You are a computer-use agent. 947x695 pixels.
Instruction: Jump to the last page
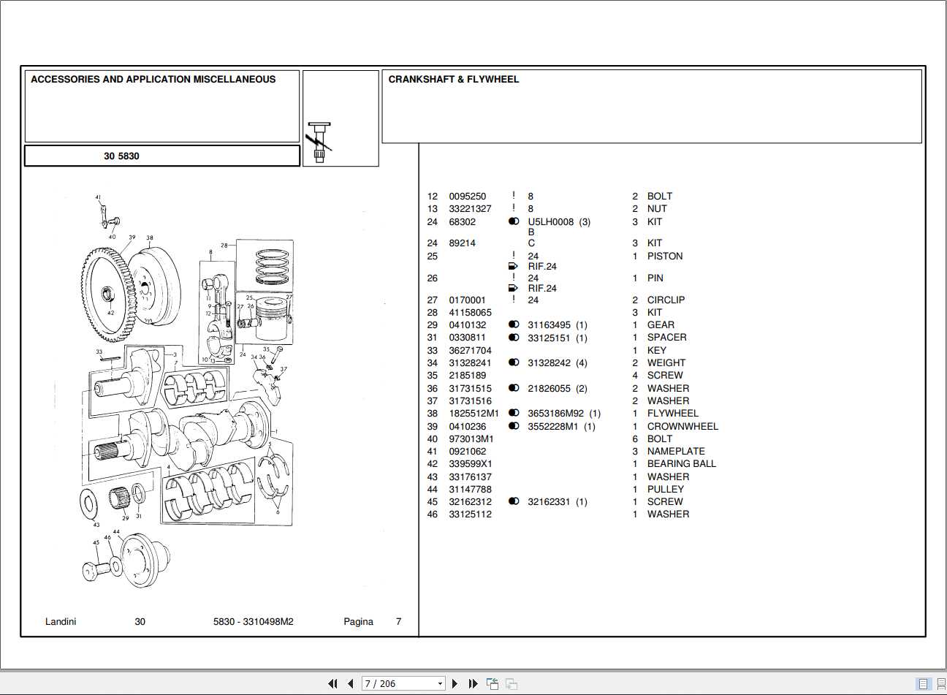tap(473, 684)
